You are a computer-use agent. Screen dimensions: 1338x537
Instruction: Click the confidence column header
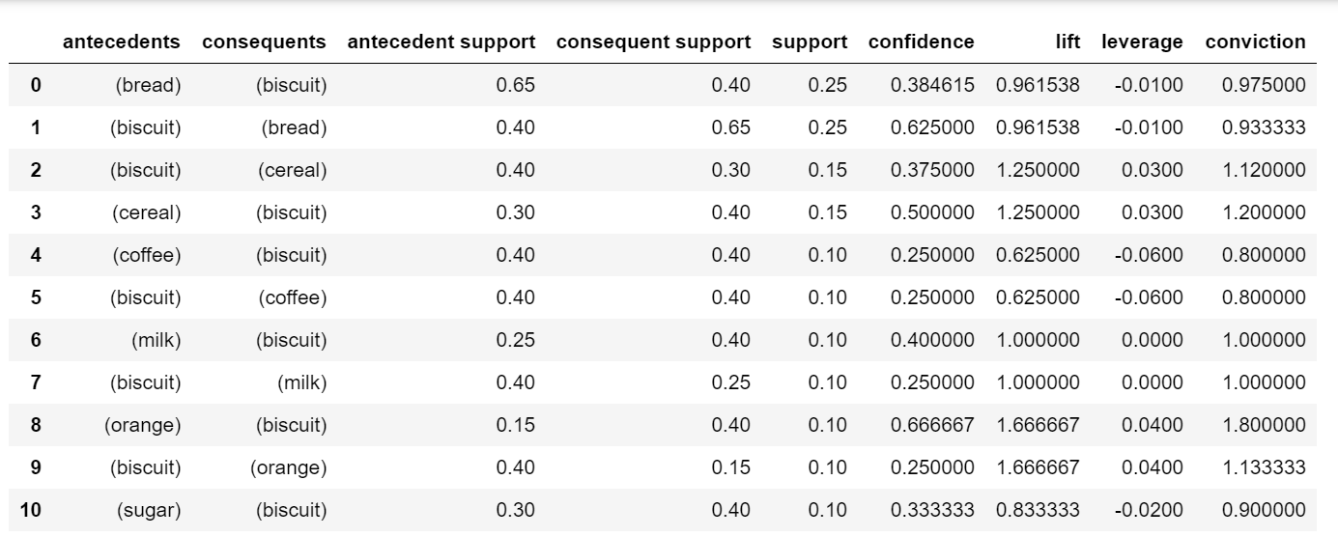tap(922, 42)
